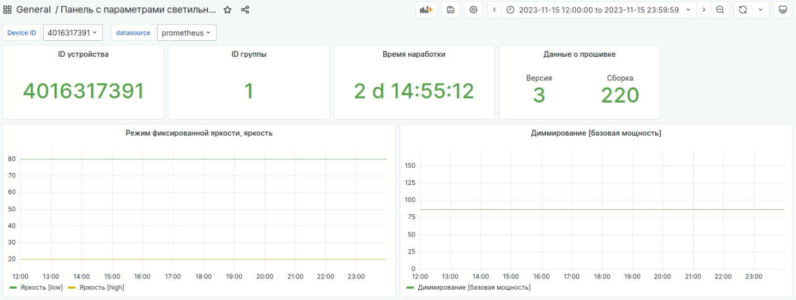This screenshot has height=300, width=796.
Task: Star this dashboard as favorite
Action: tap(227, 10)
